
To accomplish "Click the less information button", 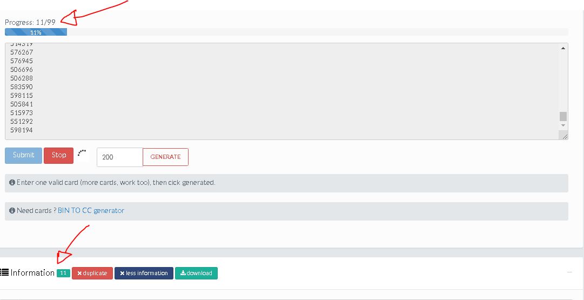I will [144, 273].
